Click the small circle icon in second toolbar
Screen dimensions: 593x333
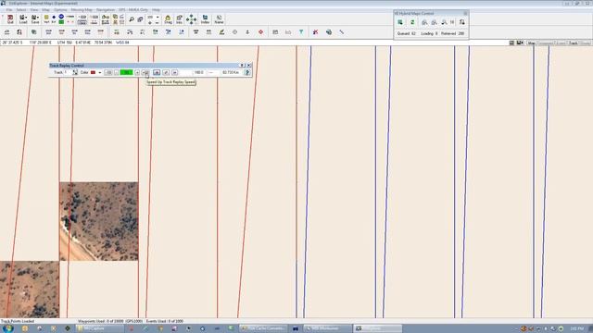(234, 32)
